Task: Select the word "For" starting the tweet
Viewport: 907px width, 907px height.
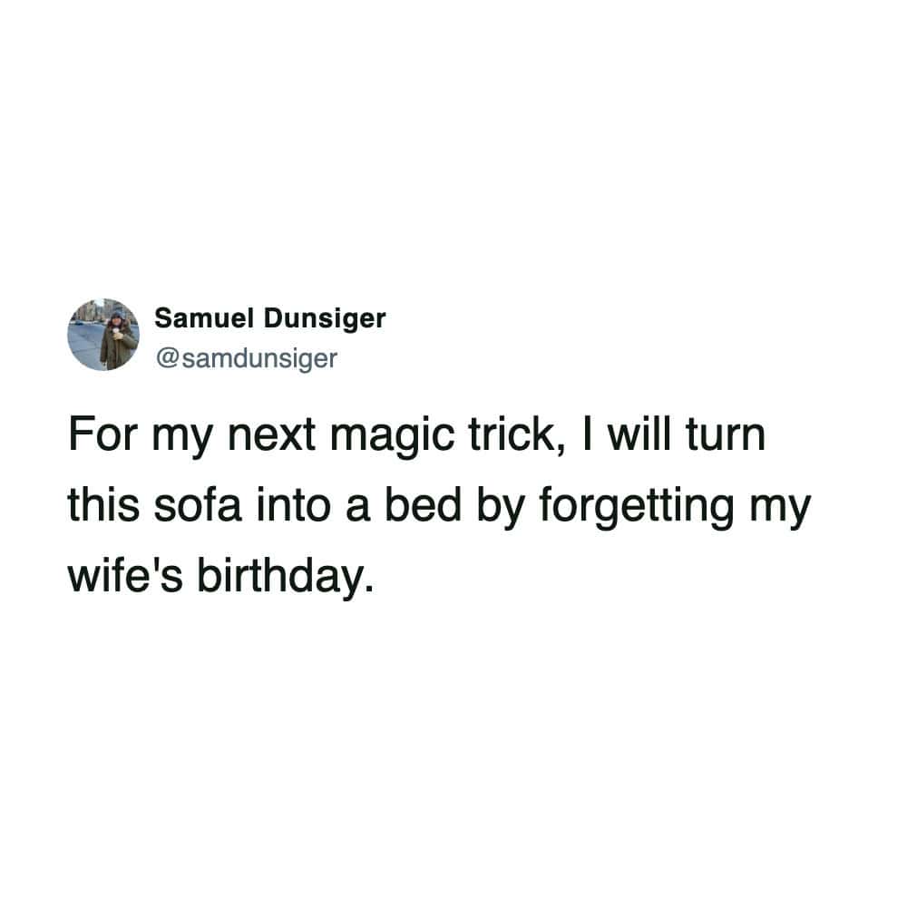Action: click(103, 435)
